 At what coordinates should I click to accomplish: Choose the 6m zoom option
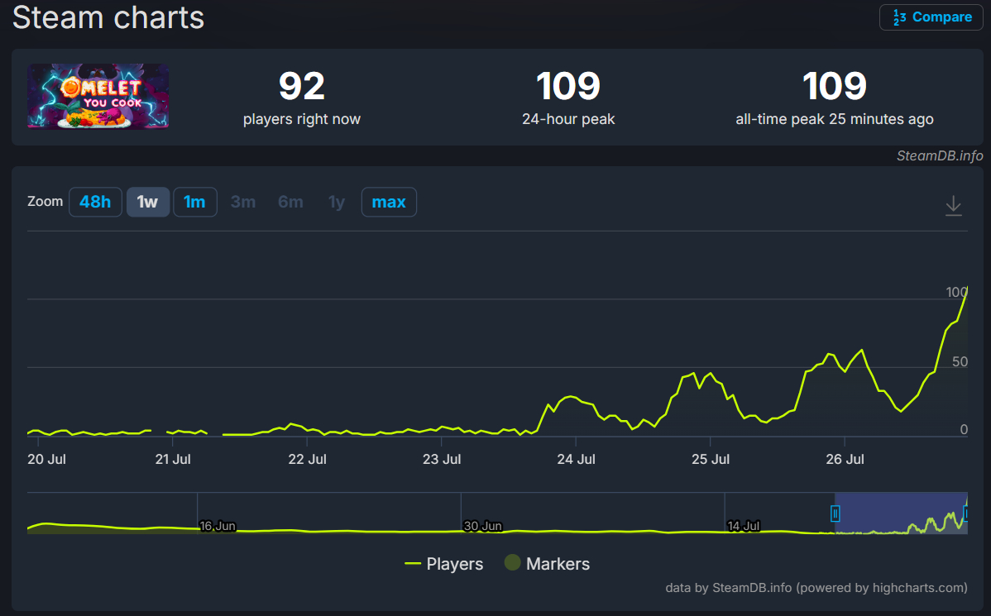290,202
